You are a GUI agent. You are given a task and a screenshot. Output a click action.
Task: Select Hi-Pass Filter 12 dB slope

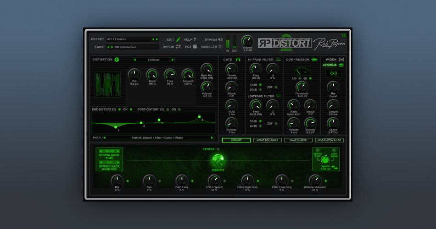point(260,85)
